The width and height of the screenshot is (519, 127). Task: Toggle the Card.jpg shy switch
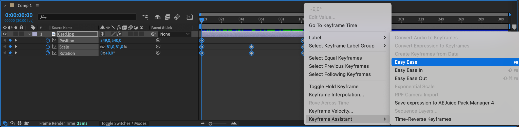(102, 34)
